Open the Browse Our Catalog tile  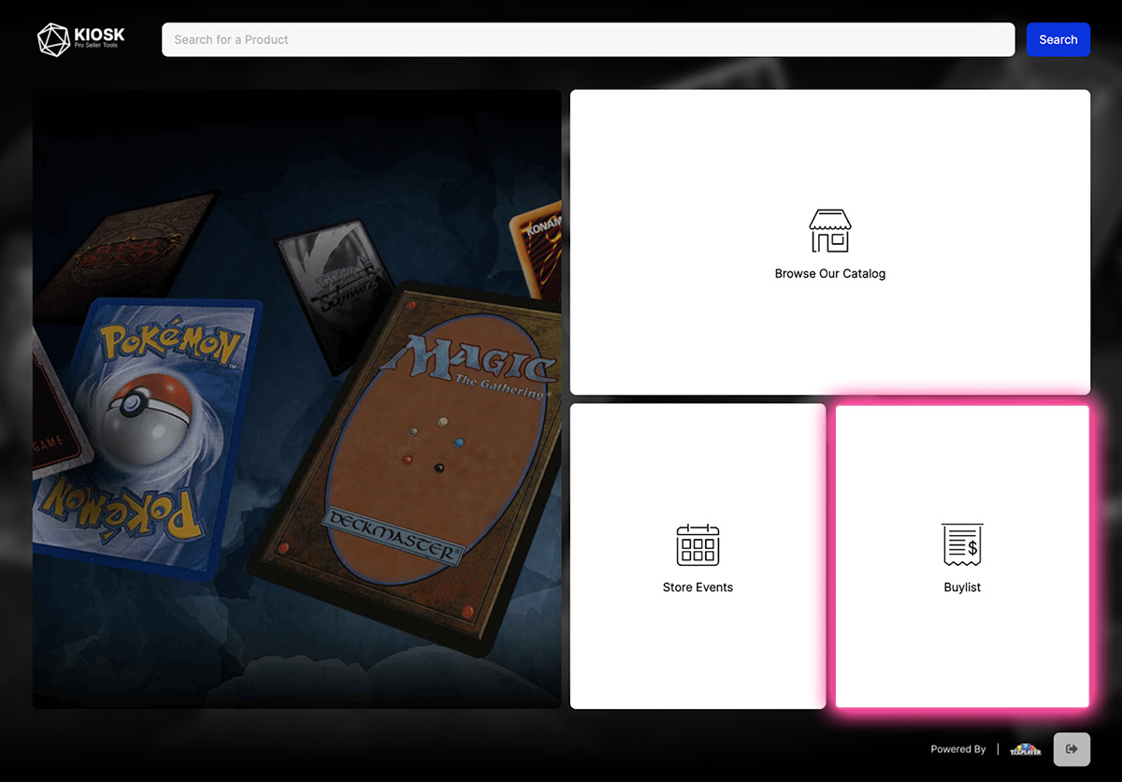[830, 242]
